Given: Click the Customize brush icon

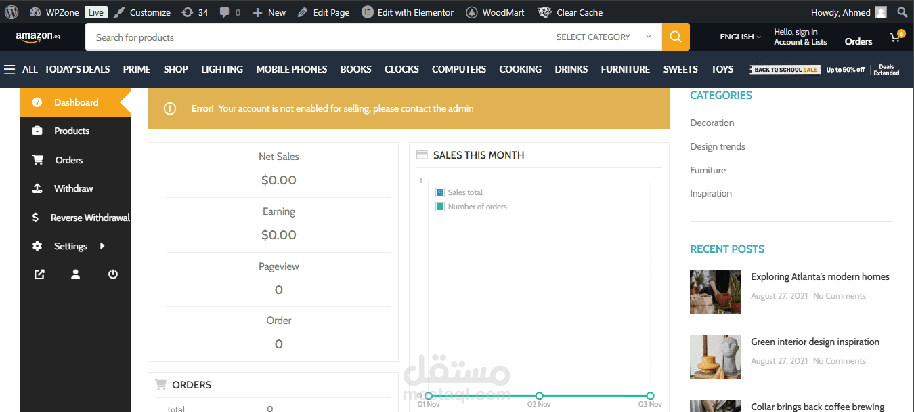Looking at the screenshot, I should 119,12.
